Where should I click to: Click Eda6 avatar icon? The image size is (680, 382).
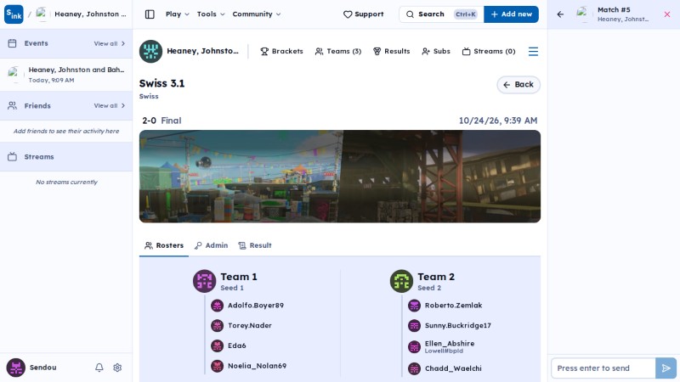[217, 345]
